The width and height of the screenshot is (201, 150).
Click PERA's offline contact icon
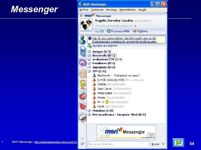click(x=94, y=106)
